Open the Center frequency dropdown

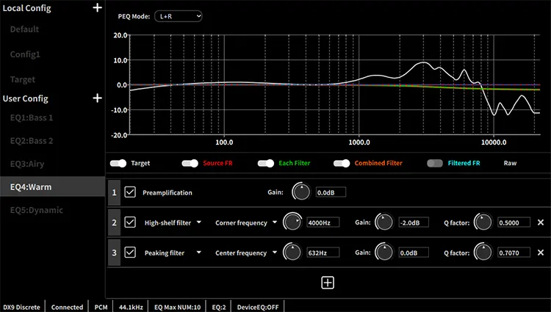[246, 253]
